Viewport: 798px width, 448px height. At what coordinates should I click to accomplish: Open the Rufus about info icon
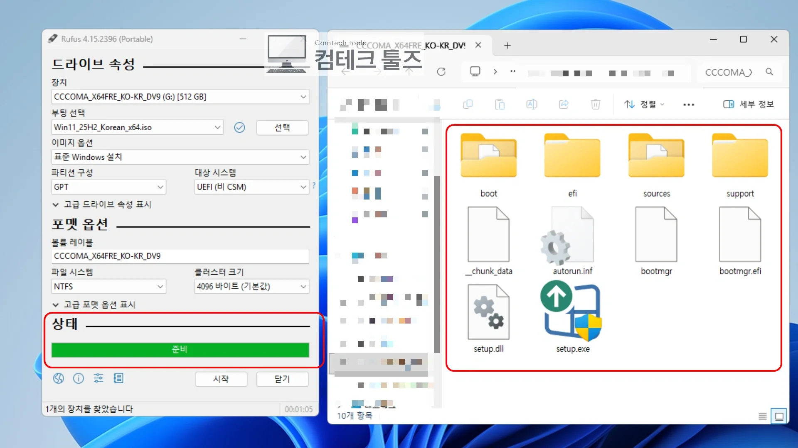click(x=79, y=378)
